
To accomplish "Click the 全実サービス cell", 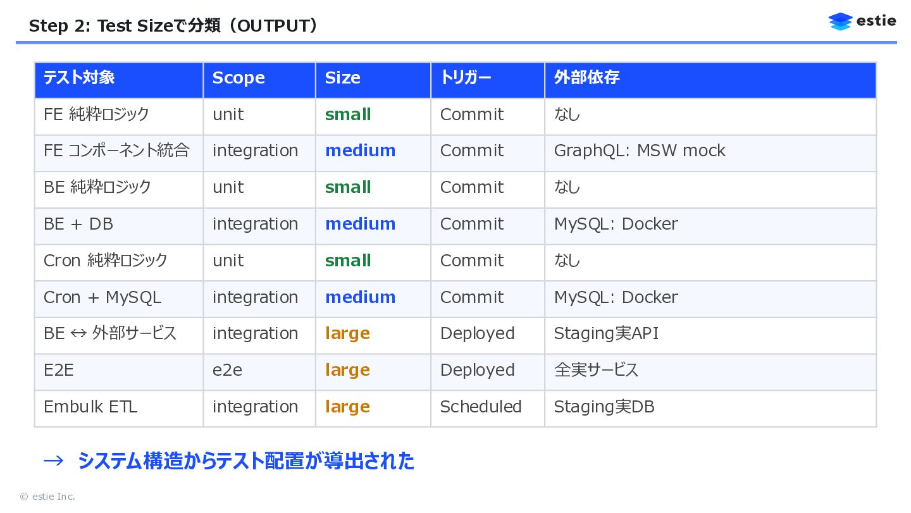I will point(596,370).
